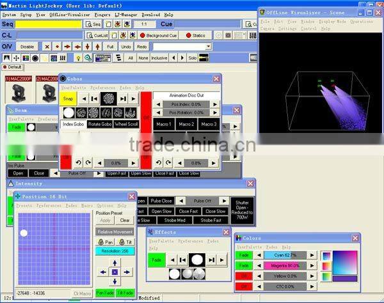The image size is (384, 303).
Task: Click the Background Cue button
Action: (156, 35)
